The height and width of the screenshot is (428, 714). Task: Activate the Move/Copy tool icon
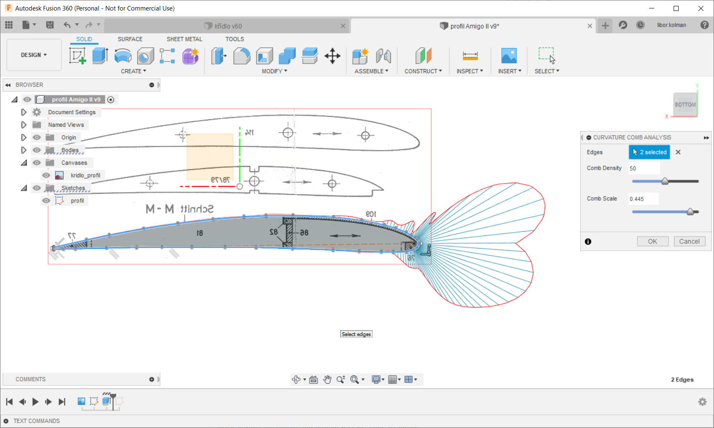[332, 56]
